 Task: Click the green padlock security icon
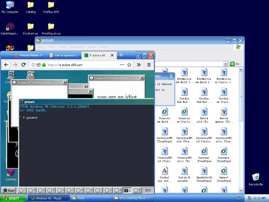pos(44,65)
